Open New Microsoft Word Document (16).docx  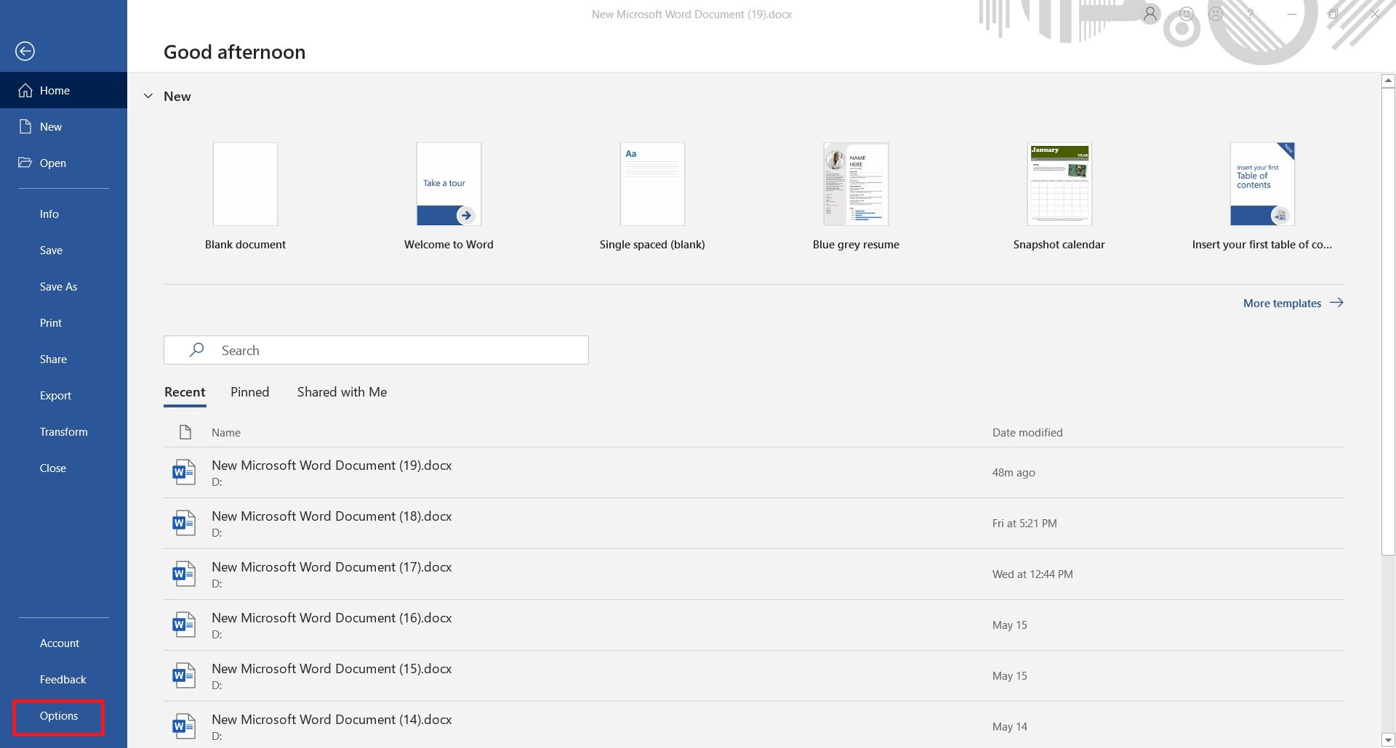754,625
